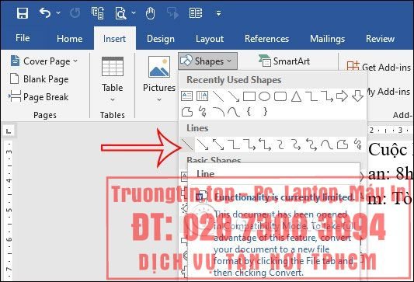Click the Page Break button
This screenshot has width=414, height=282.
tap(39, 97)
